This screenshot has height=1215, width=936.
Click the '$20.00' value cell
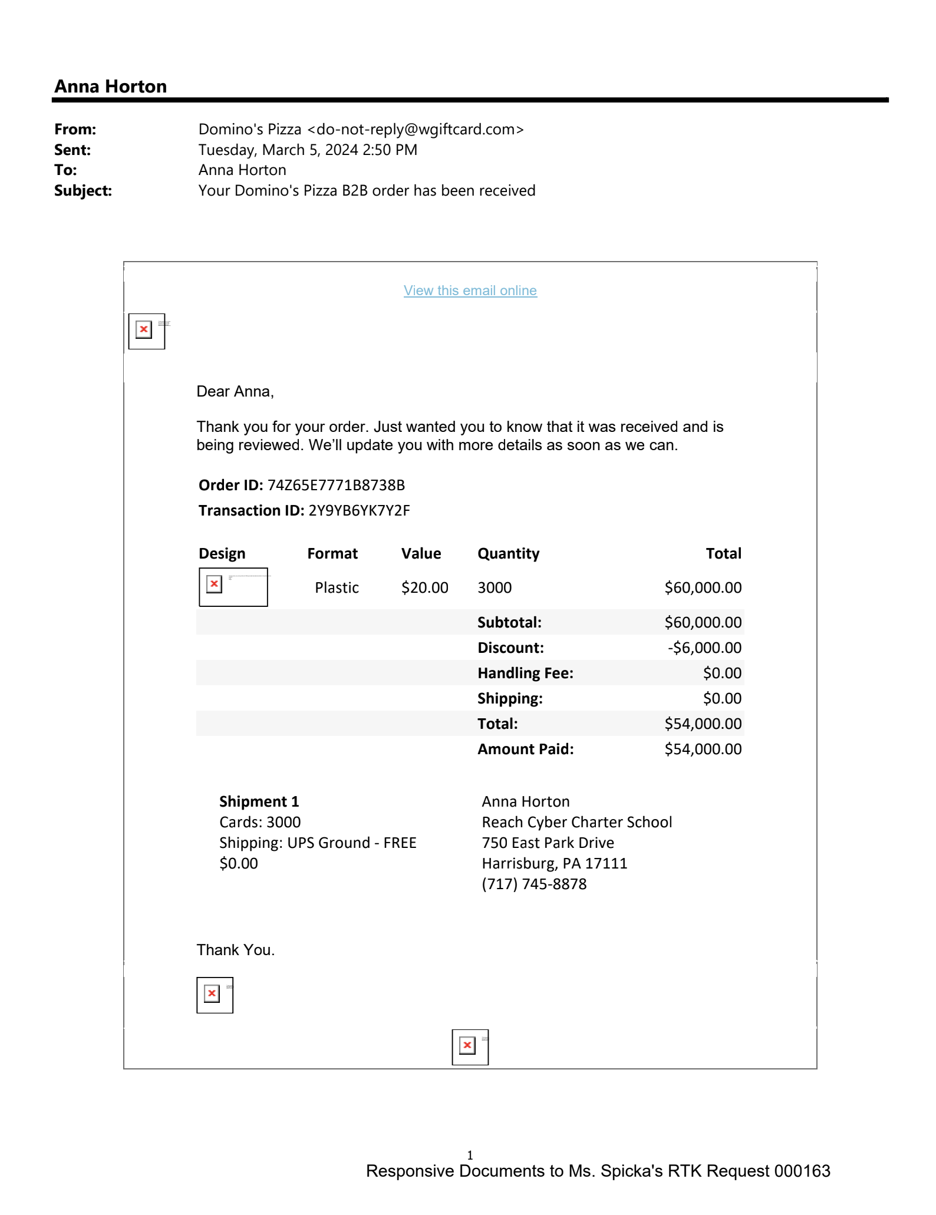pos(424,587)
